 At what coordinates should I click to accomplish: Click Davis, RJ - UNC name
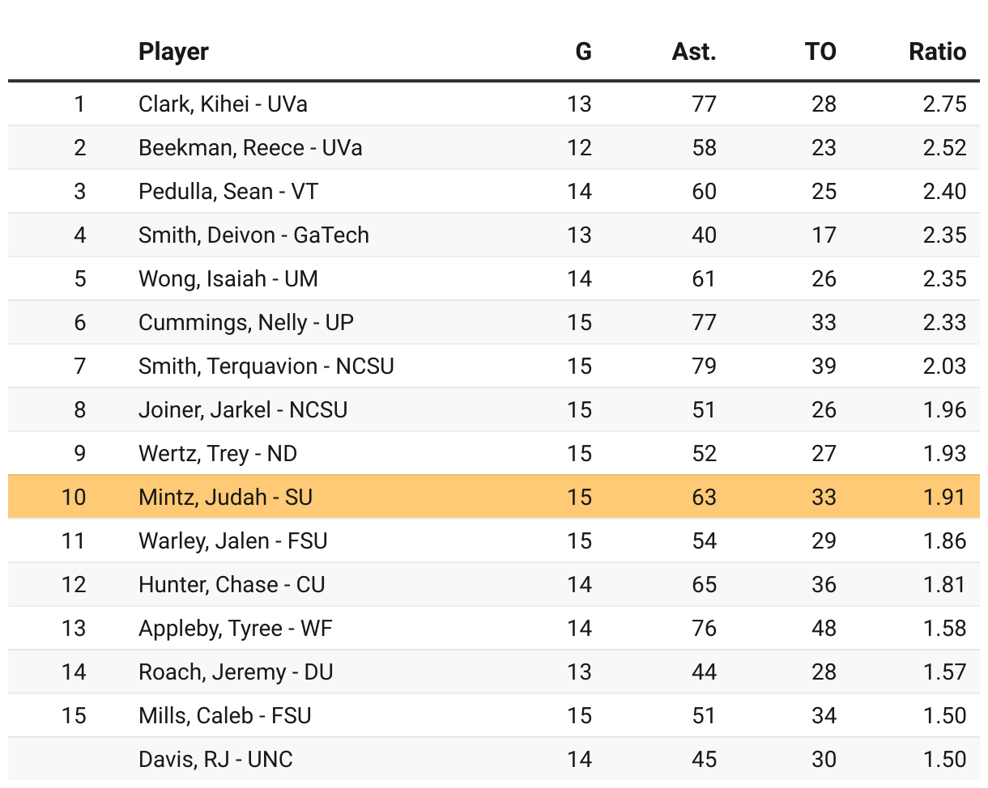pos(215,759)
